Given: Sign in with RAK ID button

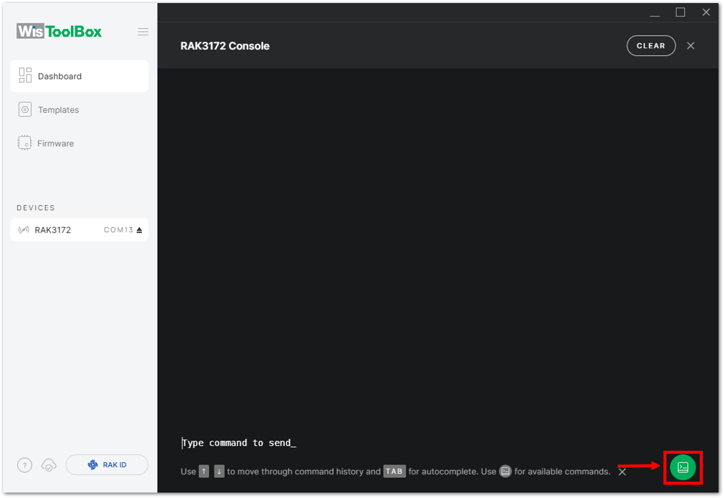Looking at the screenshot, I should pos(107,465).
